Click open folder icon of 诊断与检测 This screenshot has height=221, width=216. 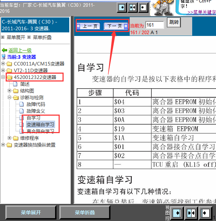pos(16,98)
